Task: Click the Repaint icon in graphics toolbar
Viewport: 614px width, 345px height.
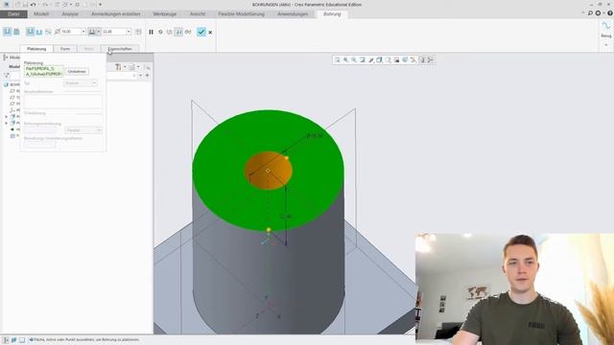Action: 363,59
